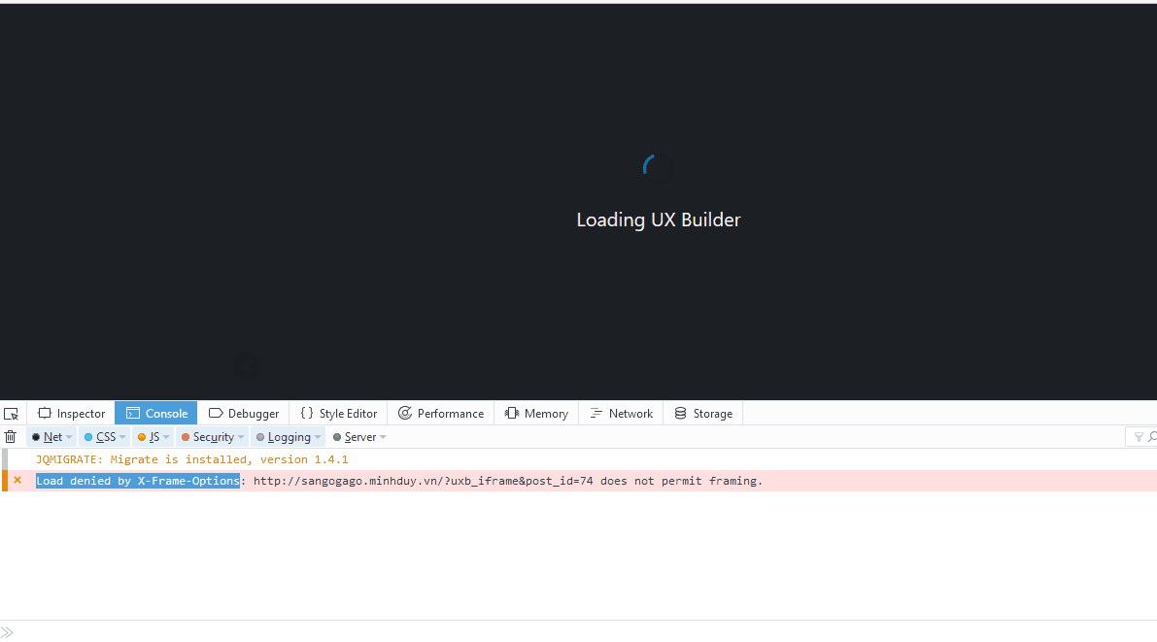Switch to the Network tab
The width and height of the screenshot is (1157, 642).
point(620,413)
